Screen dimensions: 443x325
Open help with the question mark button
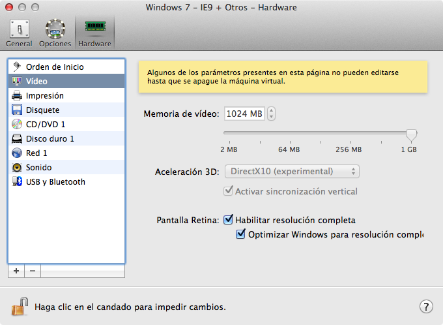[x=426, y=306]
